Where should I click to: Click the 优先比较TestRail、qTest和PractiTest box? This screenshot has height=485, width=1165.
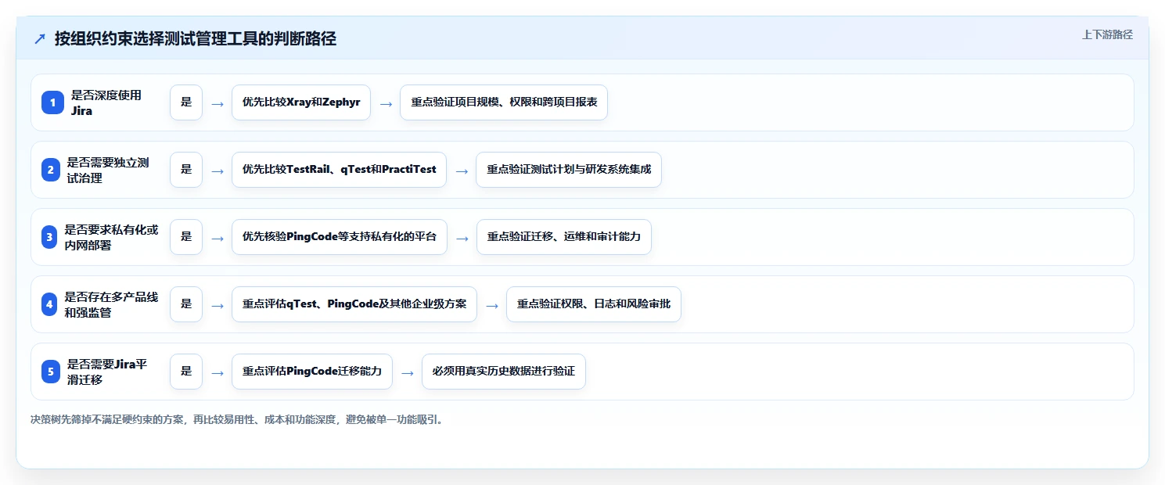[x=340, y=170]
